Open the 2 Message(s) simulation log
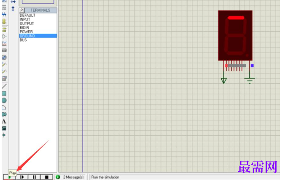The height and width of the screenshot is (180, 285). 70,177
